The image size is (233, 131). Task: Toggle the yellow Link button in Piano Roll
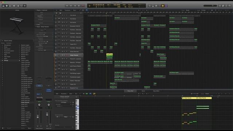(94, 94)
